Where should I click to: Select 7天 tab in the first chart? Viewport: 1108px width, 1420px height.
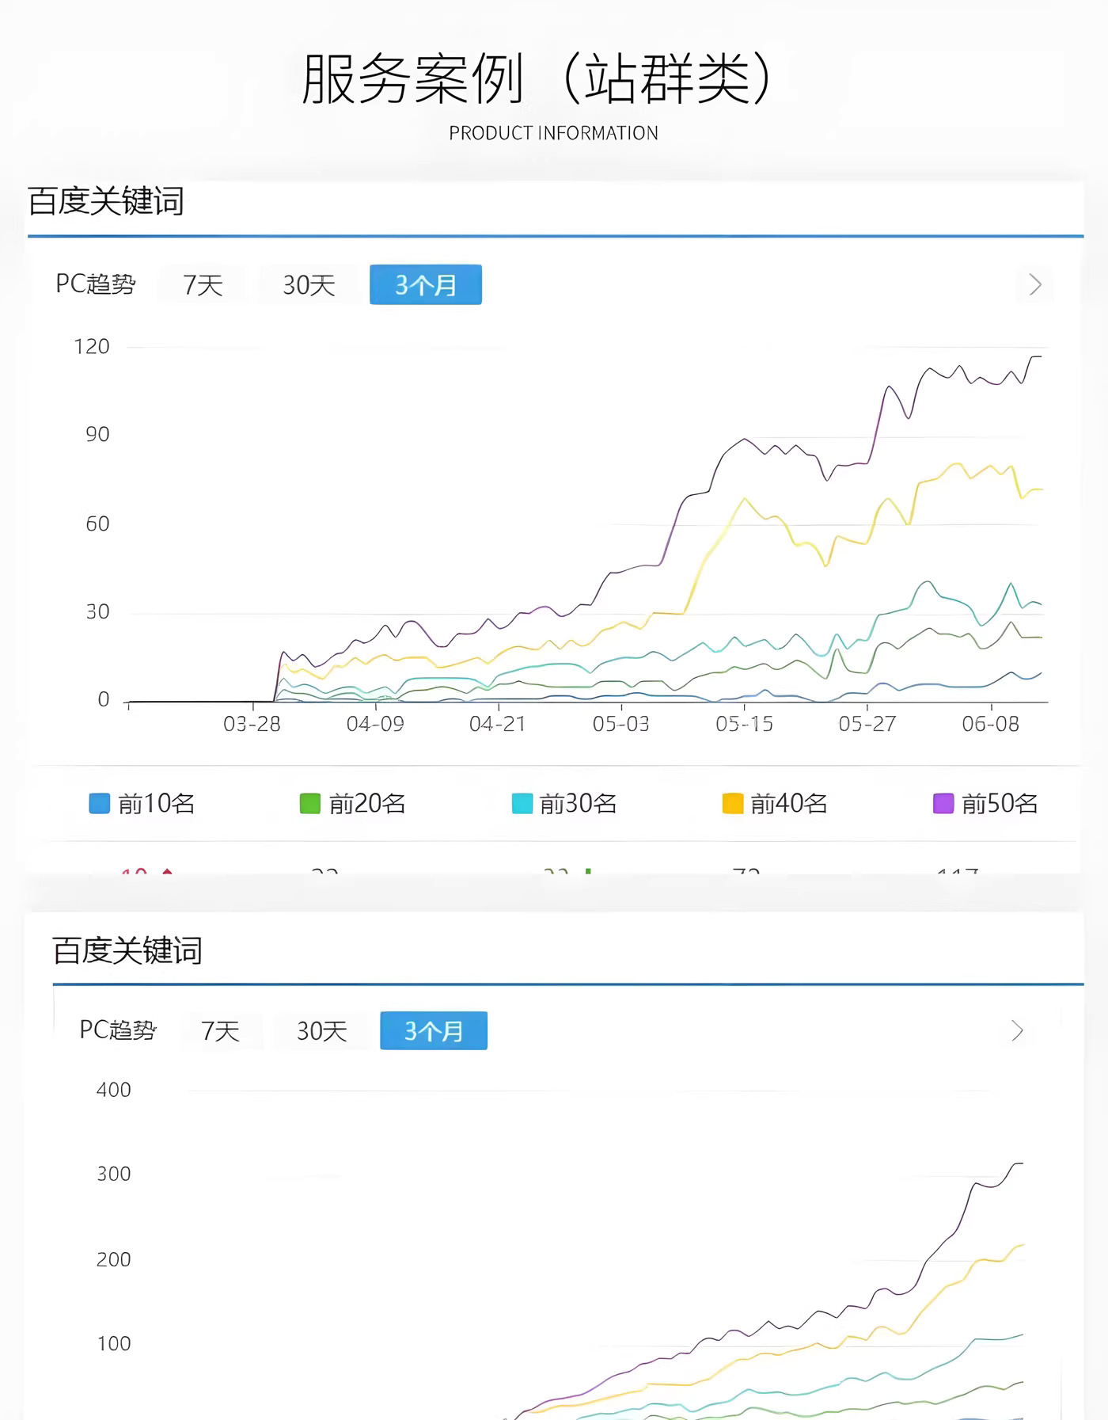[x=203, y=285]
